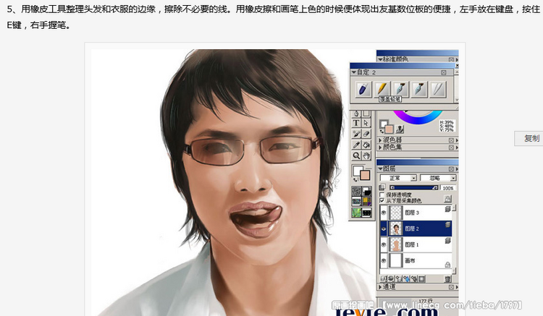Open the weave selector in toolbox

[366, 202]
